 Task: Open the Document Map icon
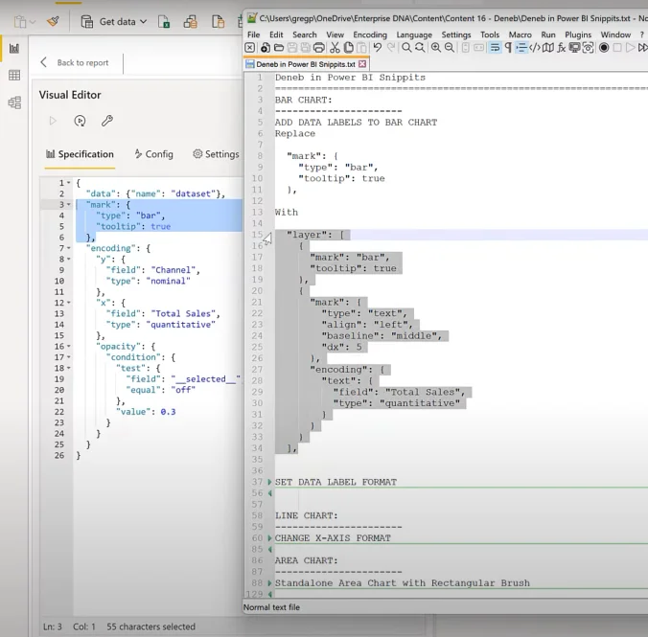[548, 48]
